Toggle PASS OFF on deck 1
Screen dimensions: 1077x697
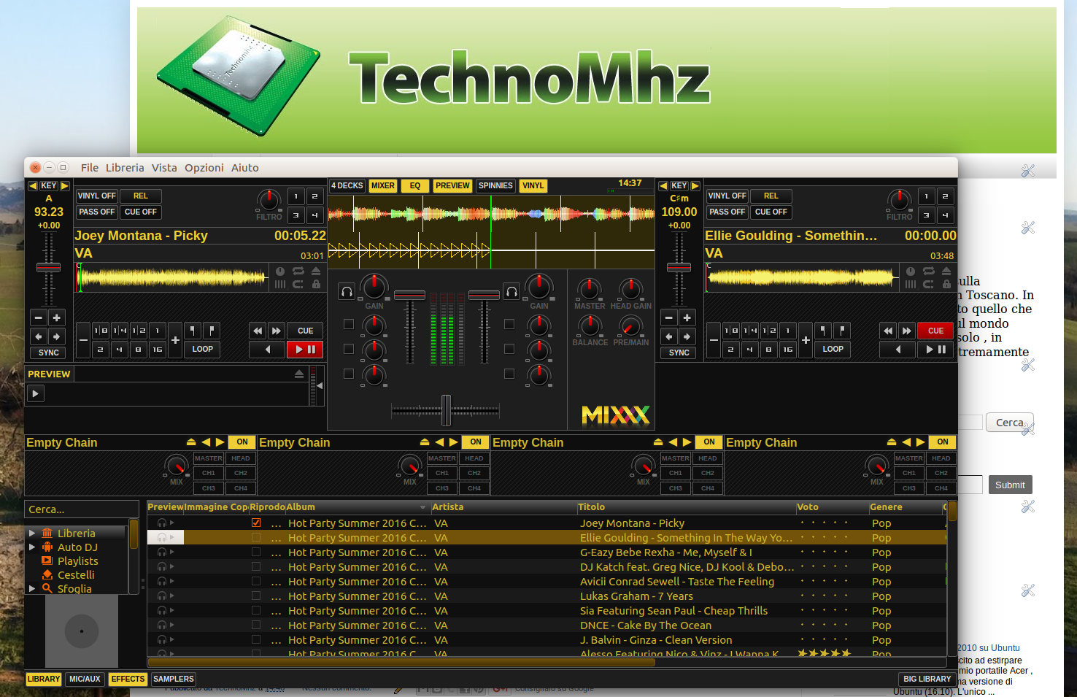(97, 212)
